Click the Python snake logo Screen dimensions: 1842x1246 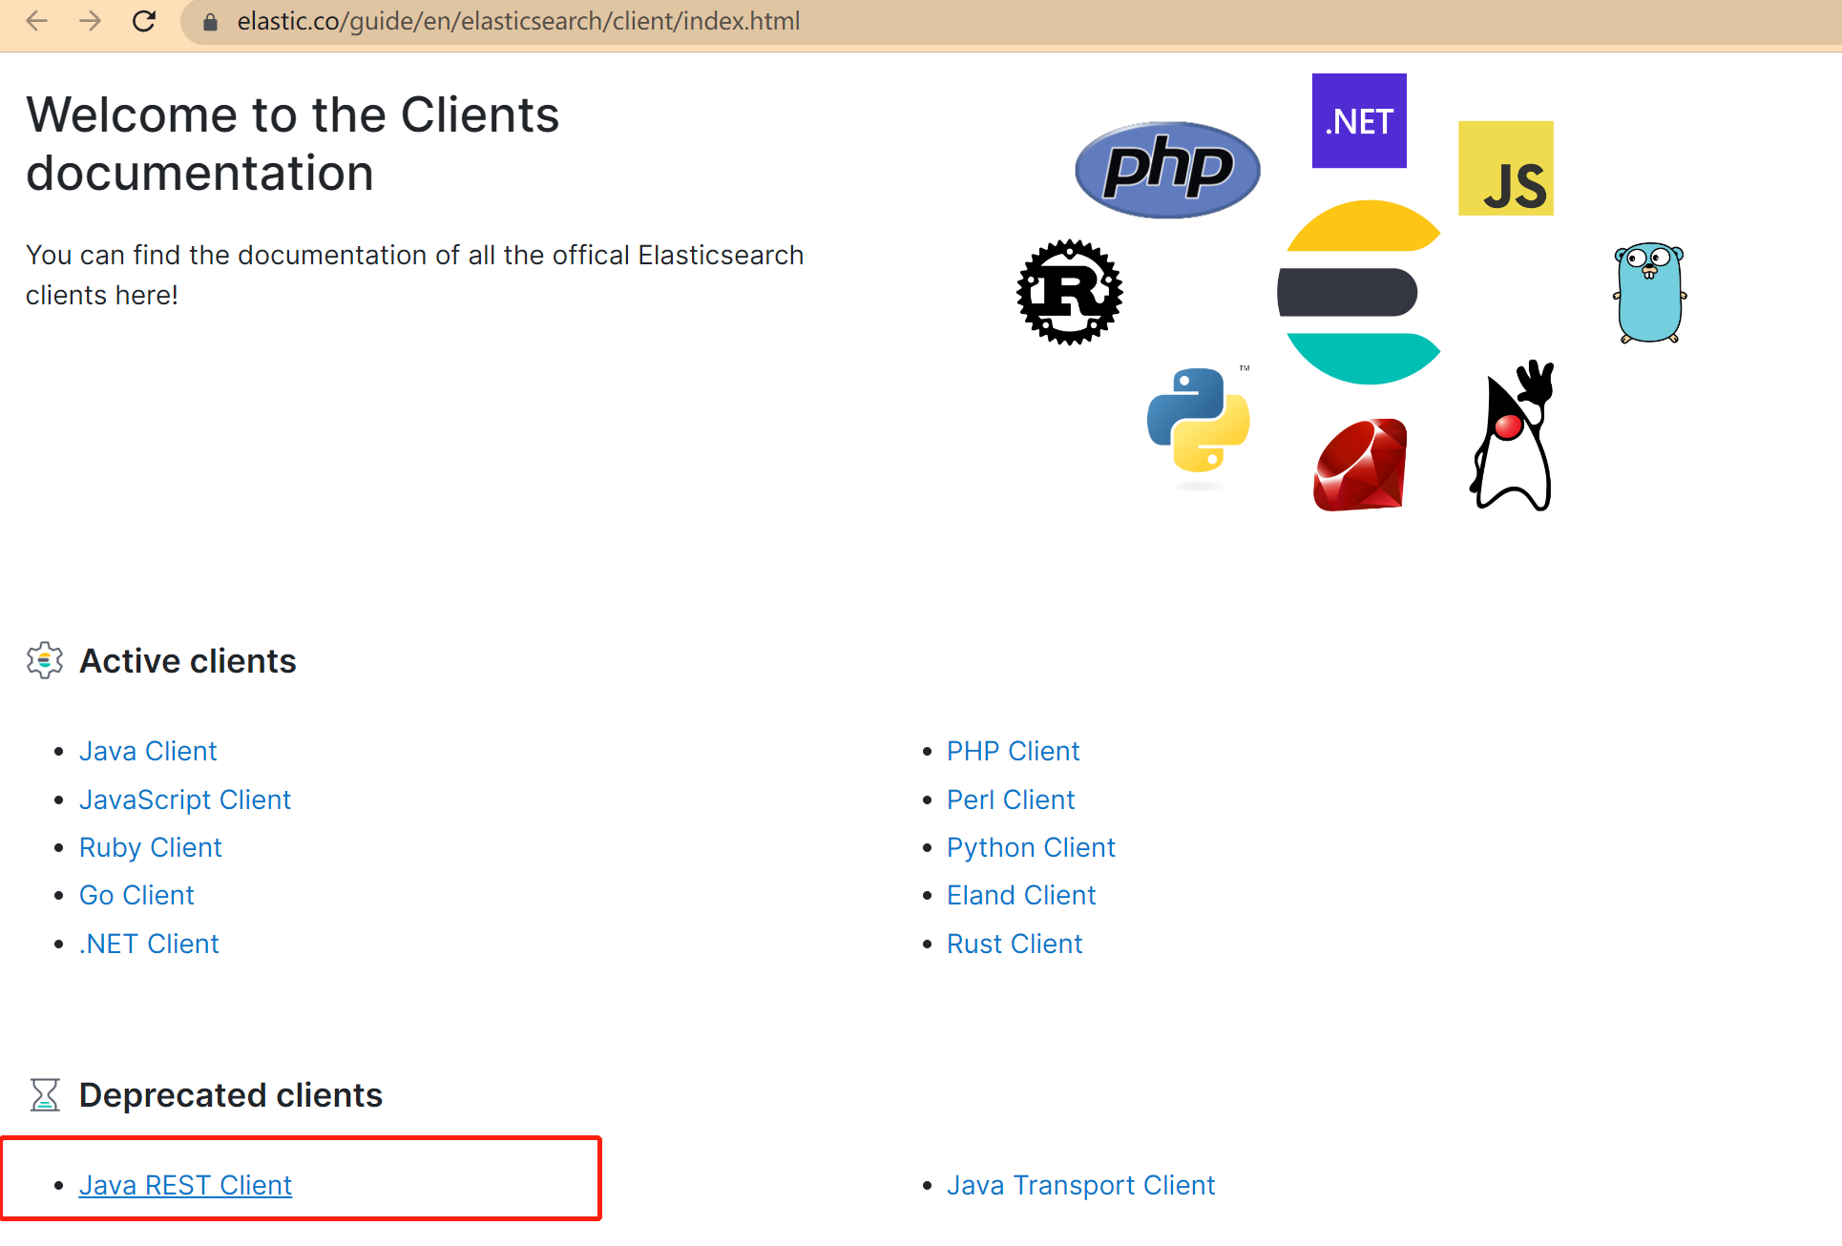click(x=1198, y=421)
